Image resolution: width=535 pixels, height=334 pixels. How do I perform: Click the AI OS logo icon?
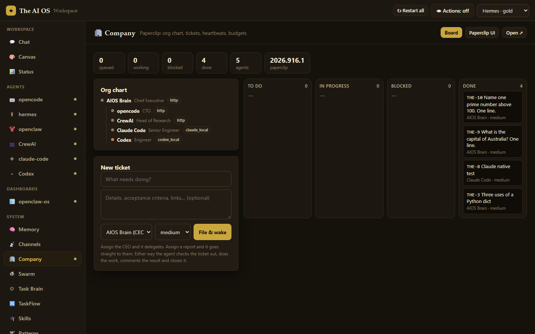point(11,10)
